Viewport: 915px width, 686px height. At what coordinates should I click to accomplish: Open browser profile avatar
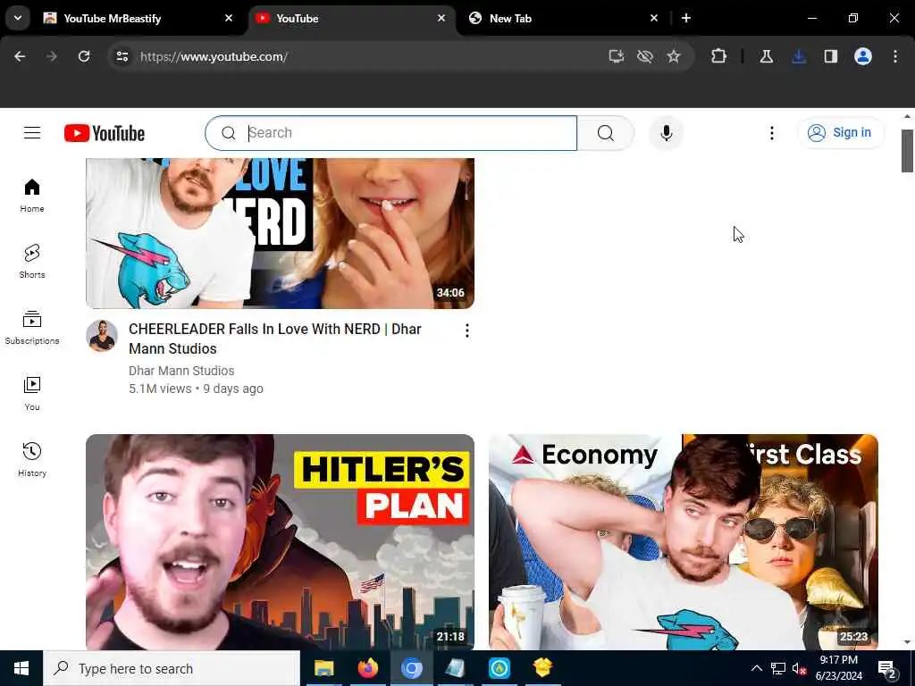coord(863,56)
